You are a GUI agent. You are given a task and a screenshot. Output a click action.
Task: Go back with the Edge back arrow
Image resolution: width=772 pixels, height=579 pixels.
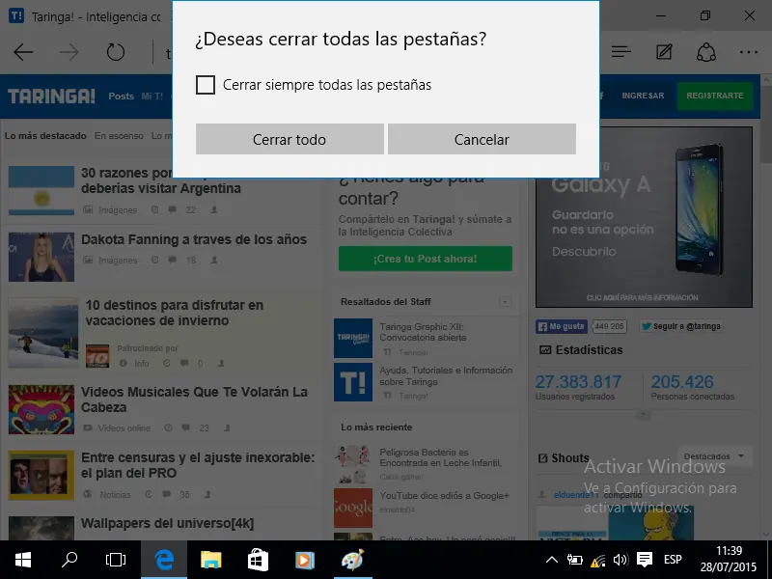coord(23,52)
